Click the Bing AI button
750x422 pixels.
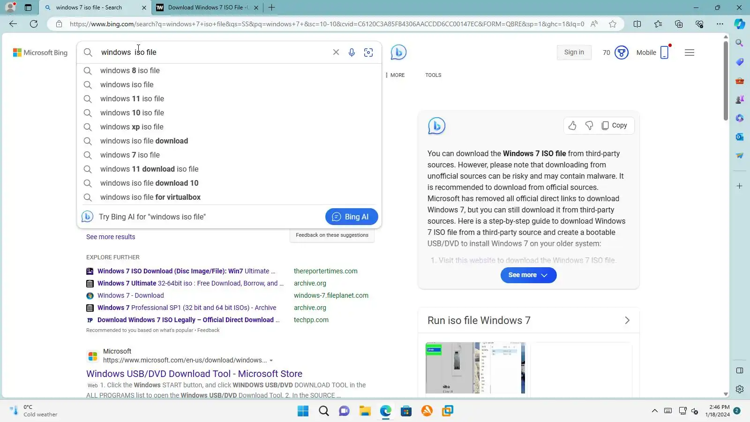(352, 217)
